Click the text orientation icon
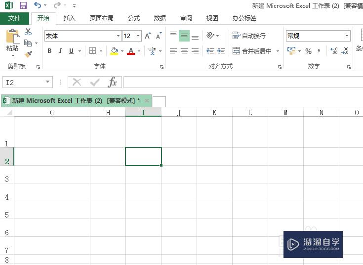This screenshot has height=265, width=363. (x=210, y=36)
